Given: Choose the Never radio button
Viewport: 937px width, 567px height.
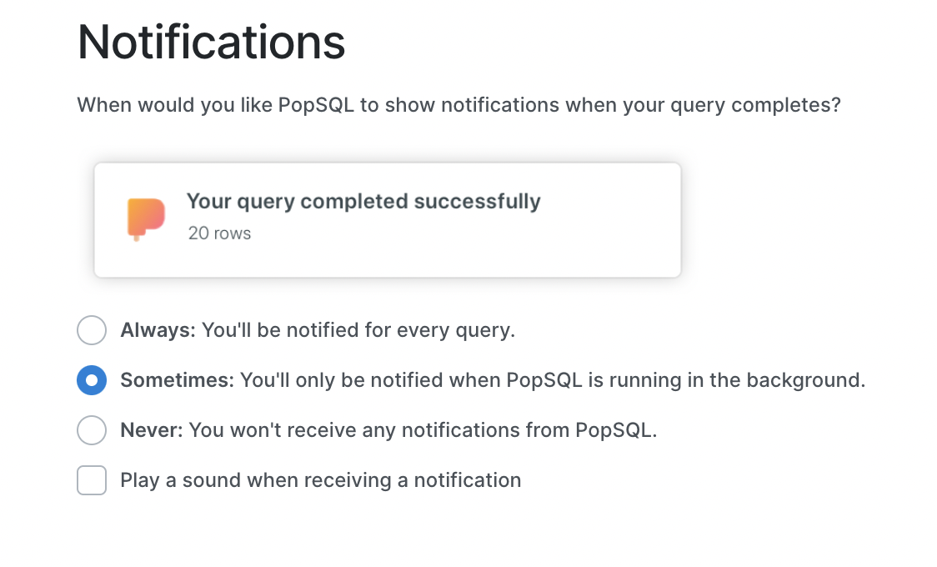Looking at the screenshot, I should 92,430.
